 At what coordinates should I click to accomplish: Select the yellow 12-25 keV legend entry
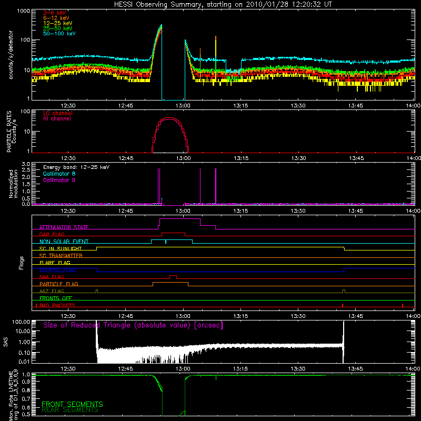pos(58,23)
